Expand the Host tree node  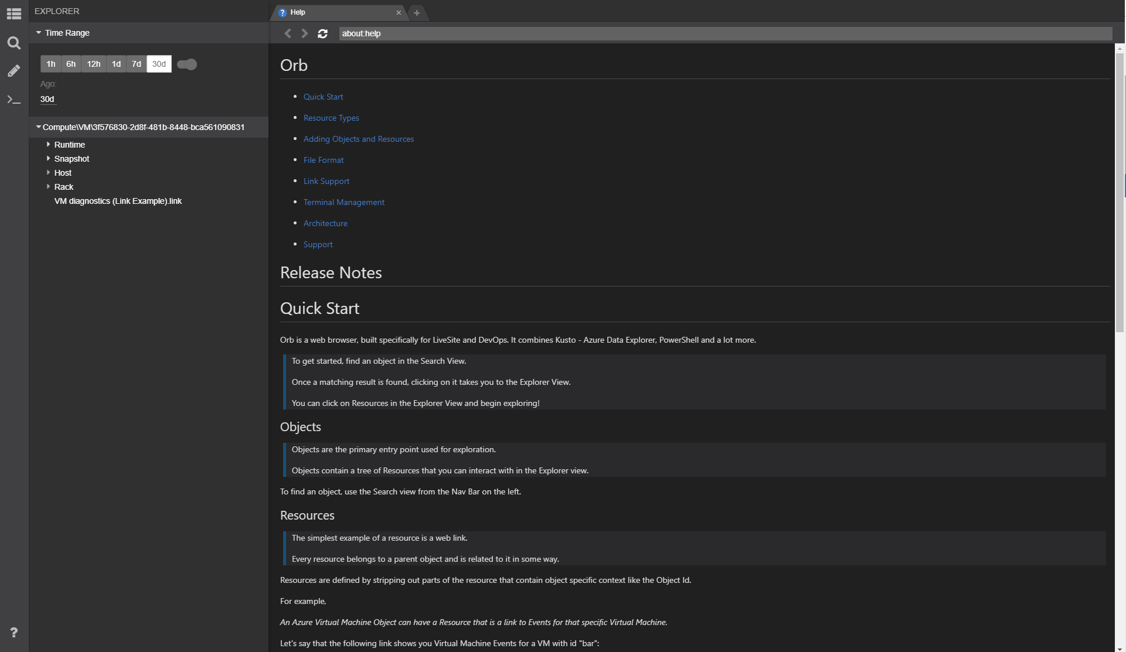[x=48, y=172]
